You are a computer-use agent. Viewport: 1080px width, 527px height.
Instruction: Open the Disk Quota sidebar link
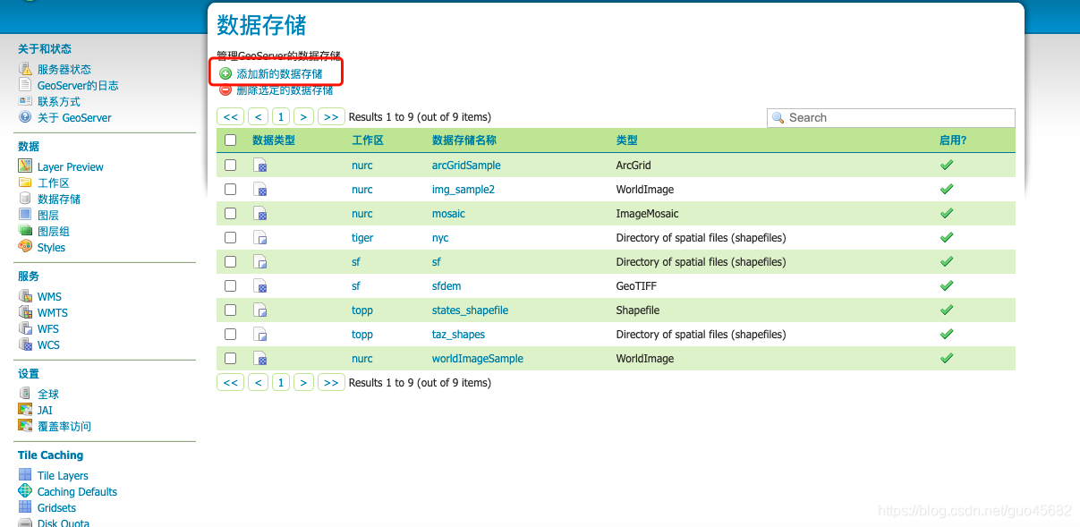point(64,523)
